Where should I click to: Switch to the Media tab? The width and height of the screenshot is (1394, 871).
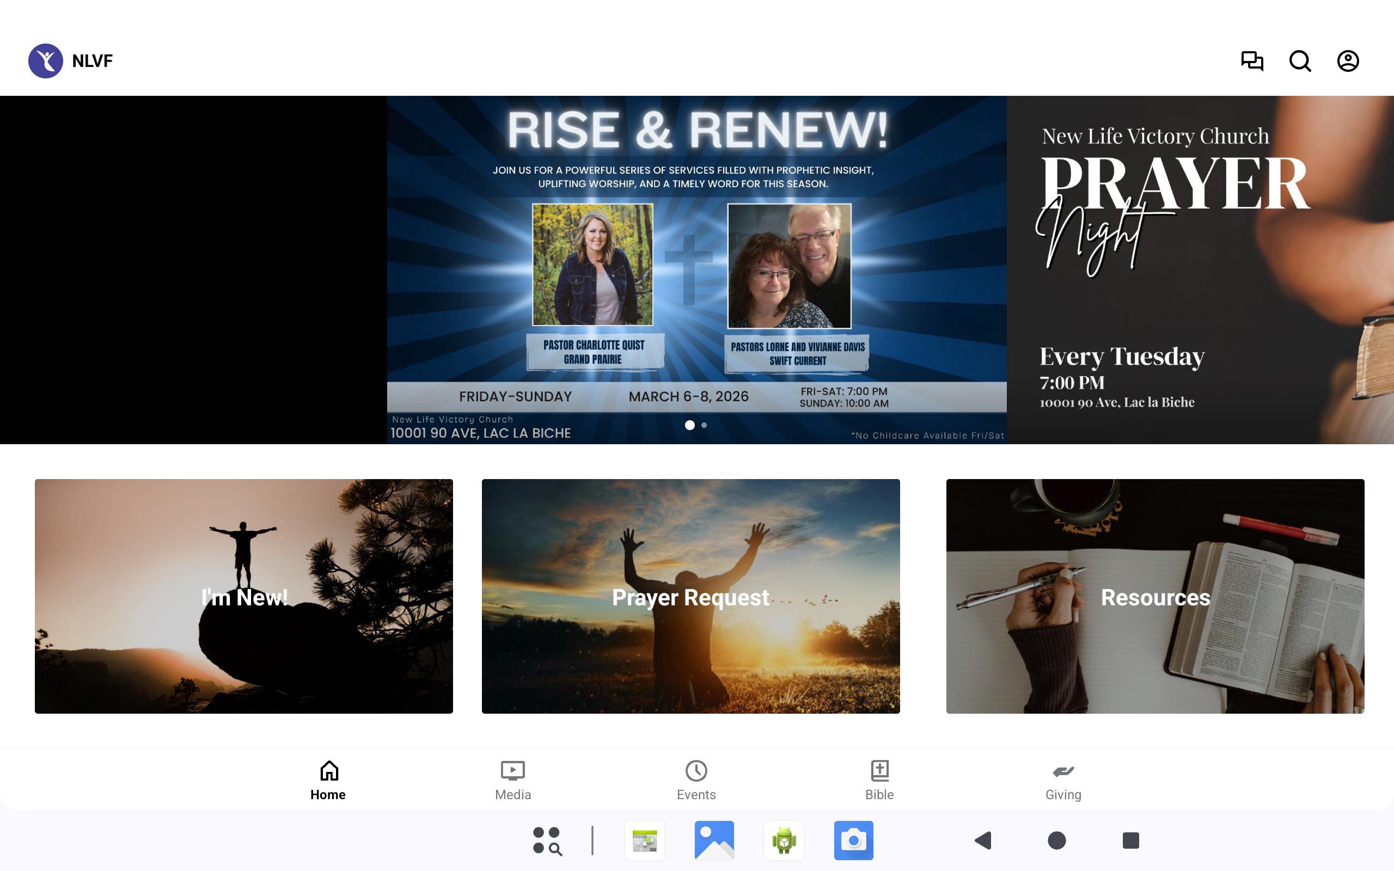pos(512,780)
